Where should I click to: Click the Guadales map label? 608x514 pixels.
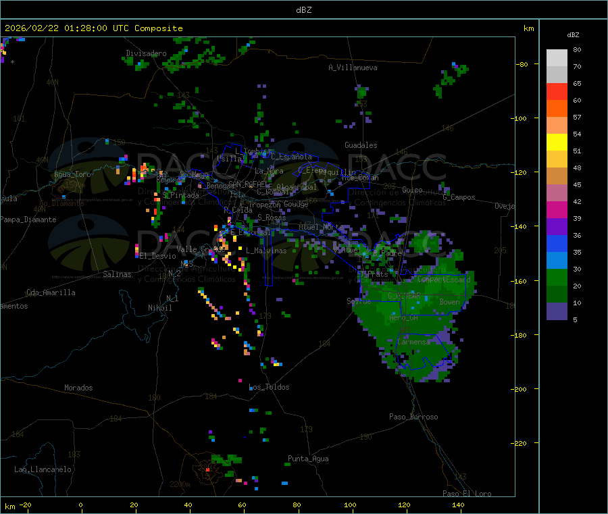coord(361,145)
